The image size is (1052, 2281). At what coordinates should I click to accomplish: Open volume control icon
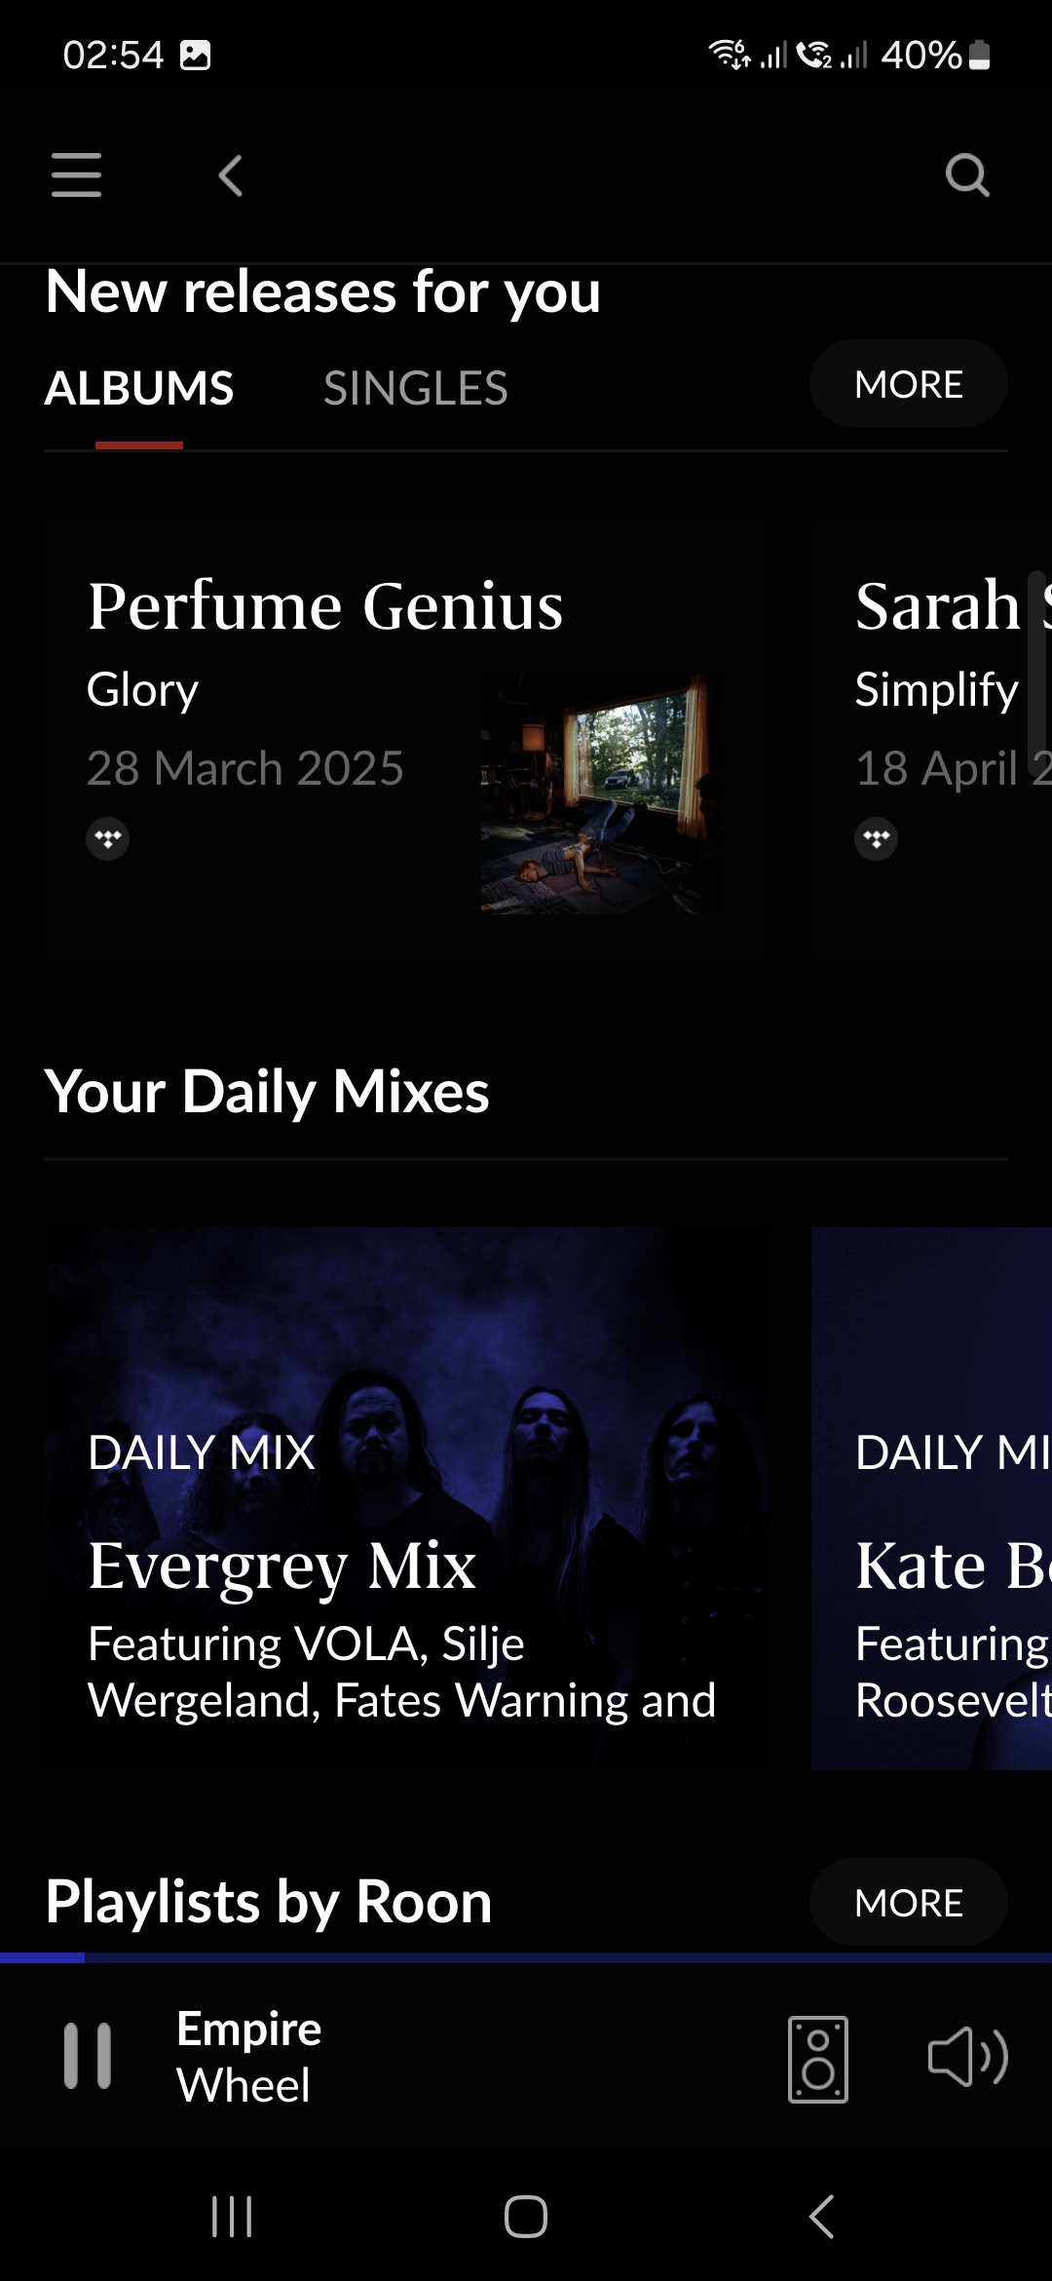pos(968,2057)
